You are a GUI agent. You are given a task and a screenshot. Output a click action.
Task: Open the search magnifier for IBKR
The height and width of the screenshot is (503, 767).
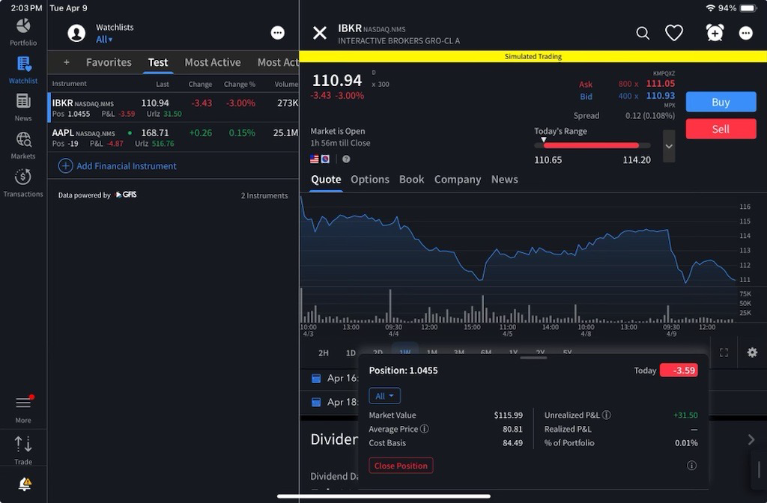[643, 33]
